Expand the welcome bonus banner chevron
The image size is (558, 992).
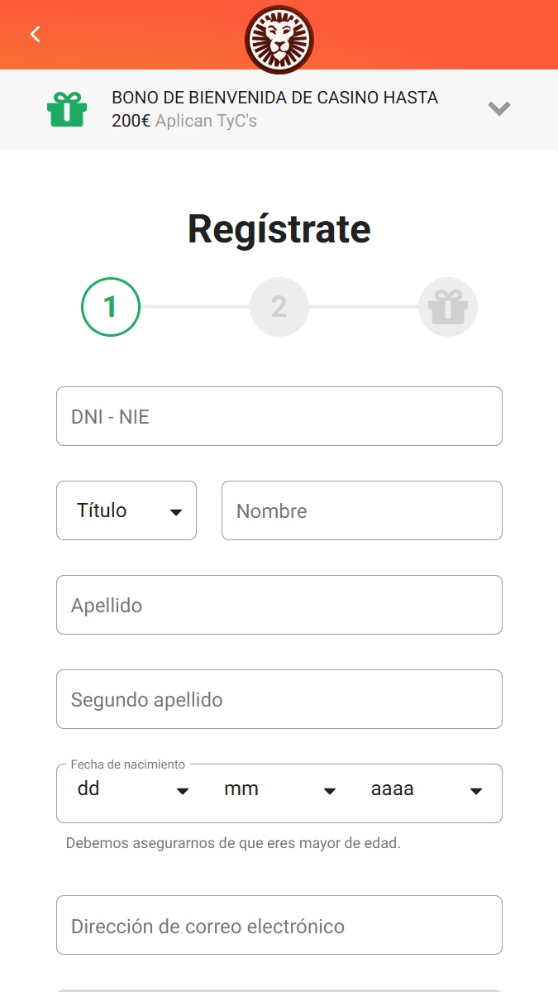[x=498, y=109]
